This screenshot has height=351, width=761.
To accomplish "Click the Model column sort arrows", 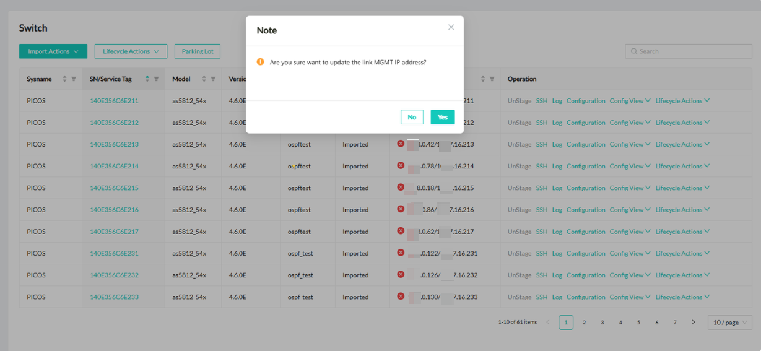I will click(204, 79).
